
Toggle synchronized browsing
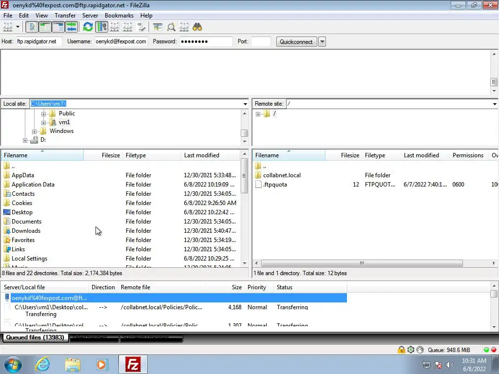pos(184,27)
